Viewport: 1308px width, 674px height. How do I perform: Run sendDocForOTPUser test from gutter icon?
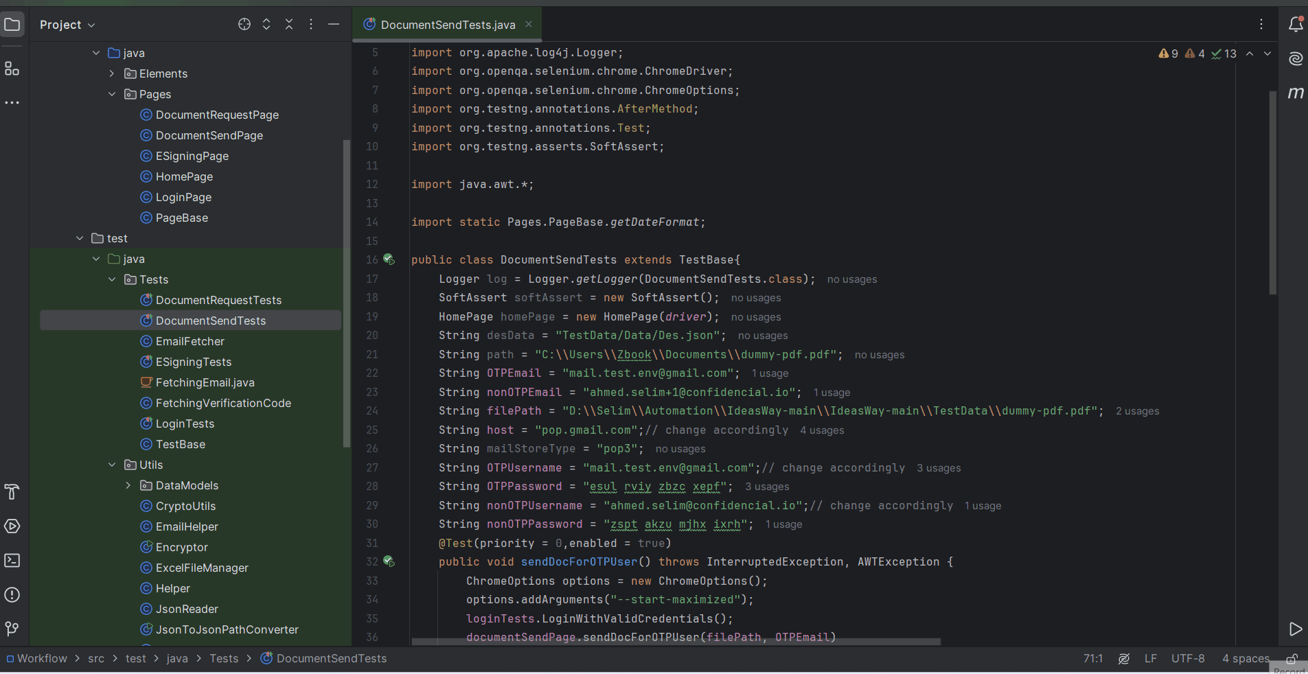389,561
